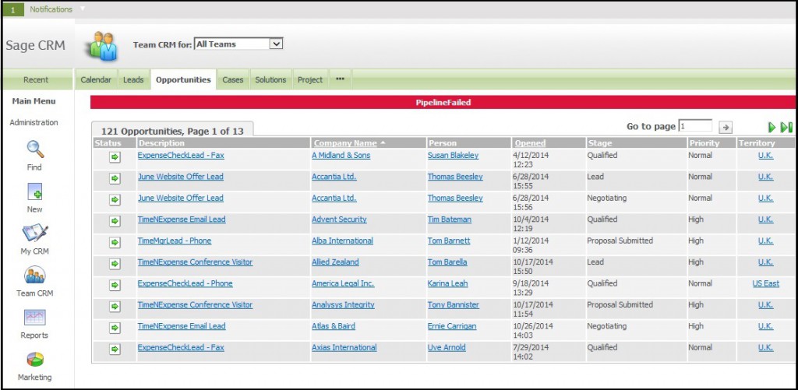Click the Team CRM people icon in the header

101,46
